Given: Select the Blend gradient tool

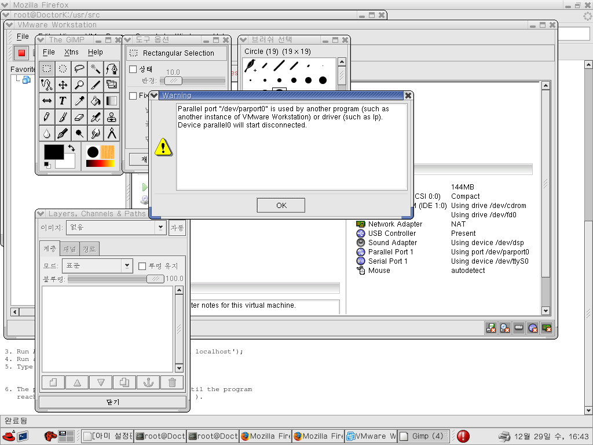Looking at the screenshot, I should pos(112,101).
